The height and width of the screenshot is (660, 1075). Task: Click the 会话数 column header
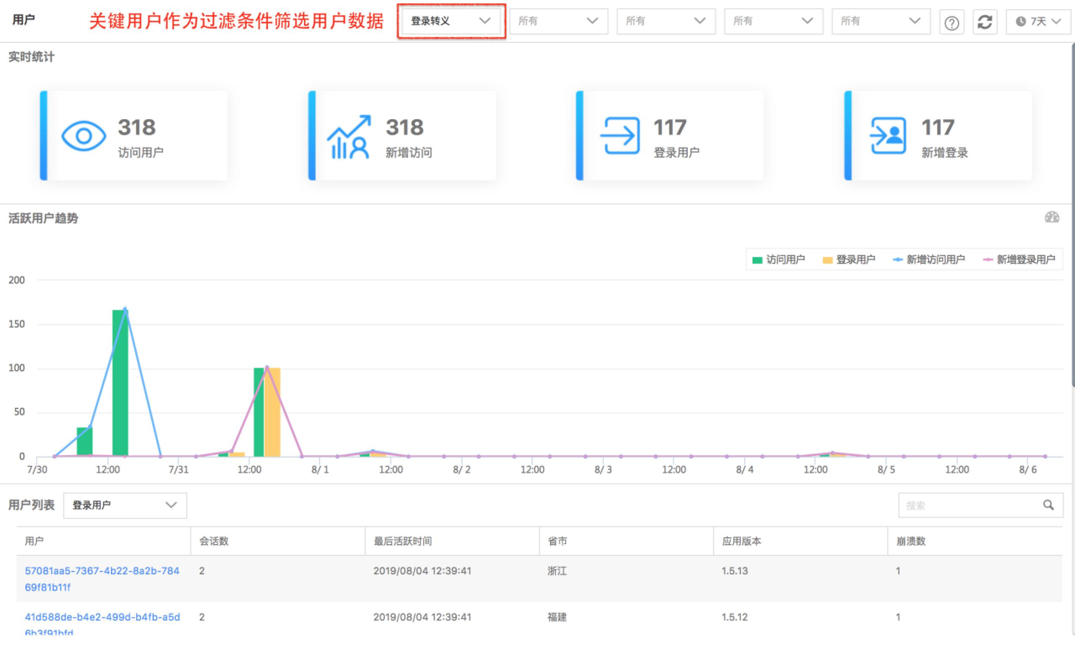coord(278,541)
